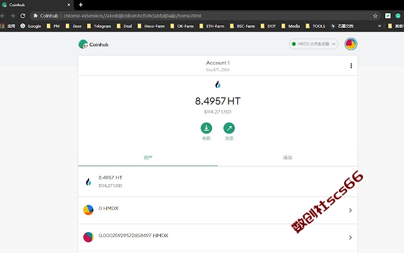The width and height of the screenshot is (404, 253).
Task: Bookmark the page with the star icon
Action: pos(375,16)
